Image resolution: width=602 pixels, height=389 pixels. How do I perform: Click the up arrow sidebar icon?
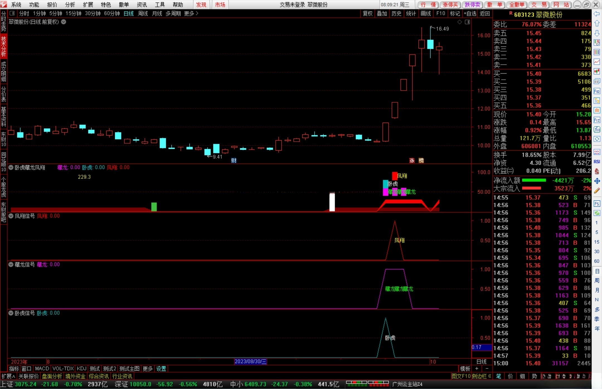pos(597,24)
